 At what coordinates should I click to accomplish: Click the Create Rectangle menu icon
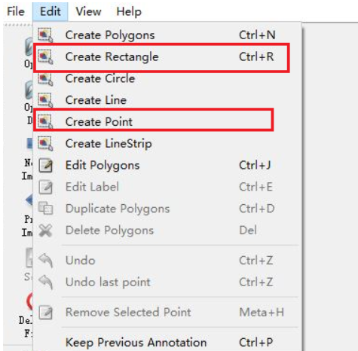45,56
